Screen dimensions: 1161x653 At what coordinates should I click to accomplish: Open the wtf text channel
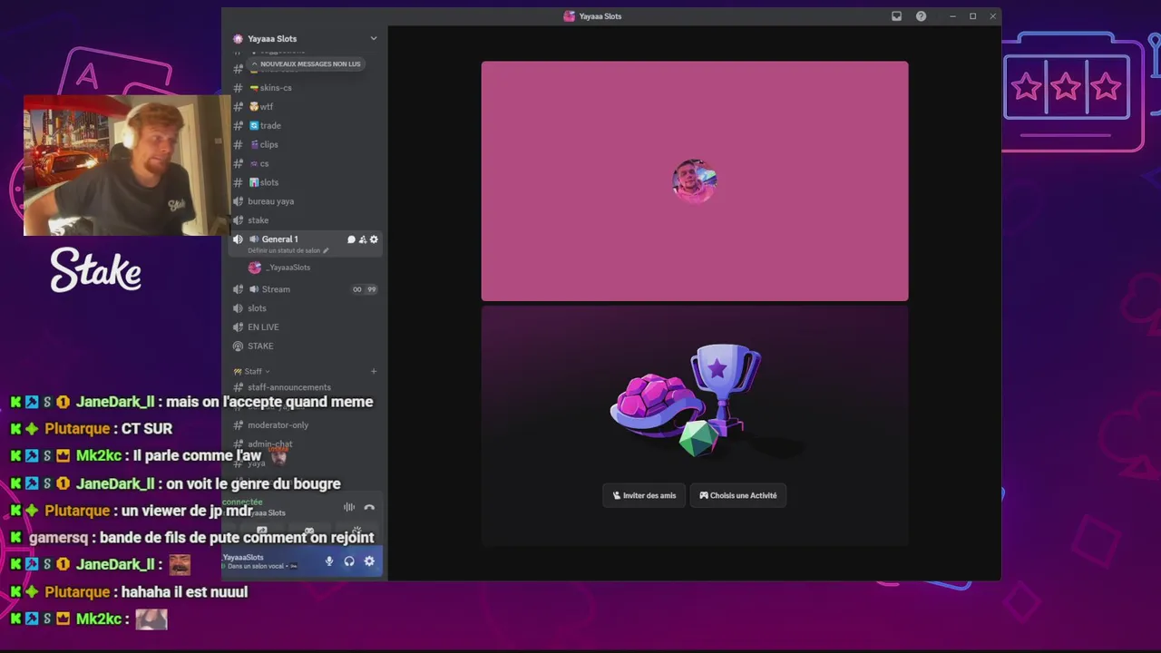tap(266, 107)
